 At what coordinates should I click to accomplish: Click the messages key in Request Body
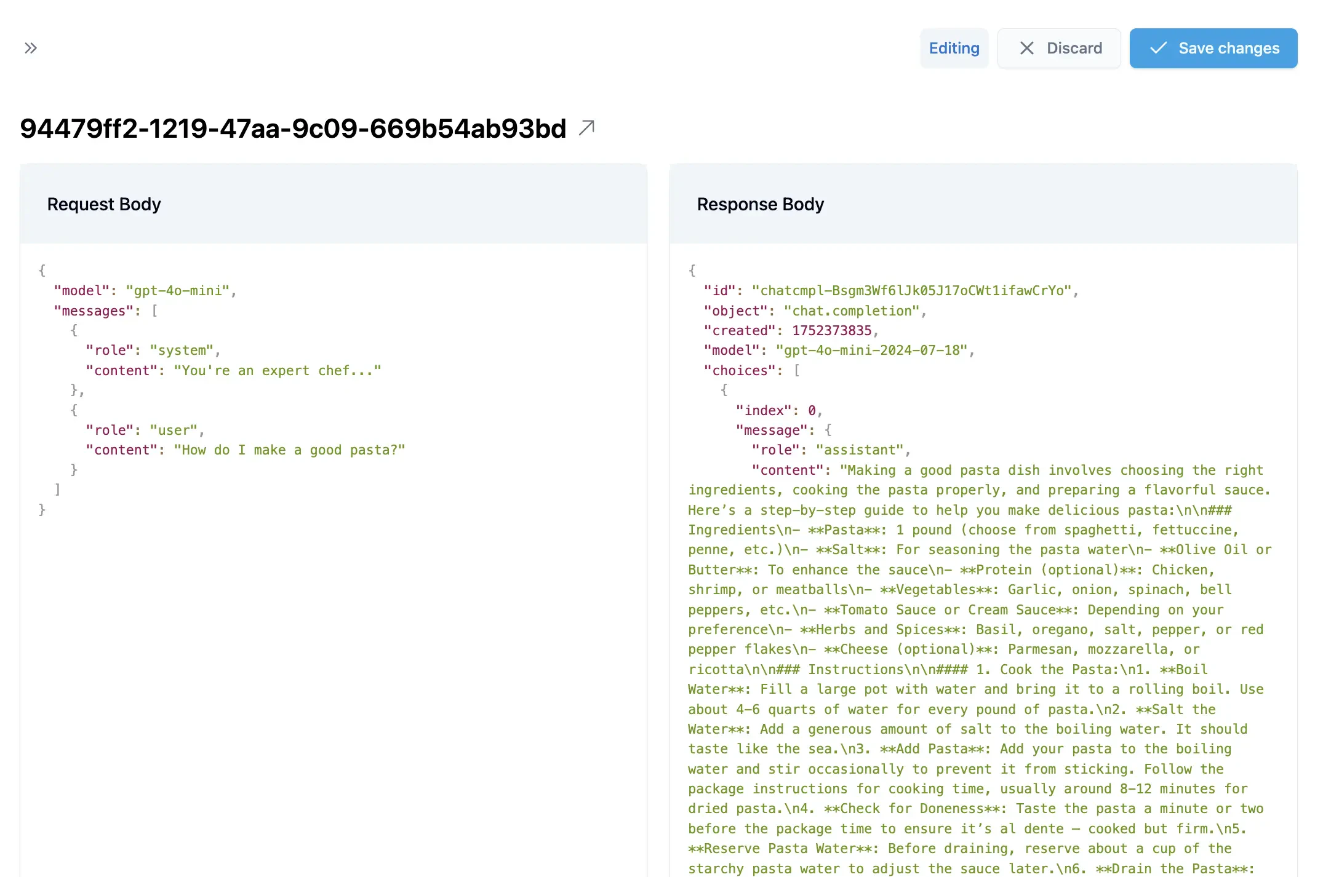click(96, 310)
